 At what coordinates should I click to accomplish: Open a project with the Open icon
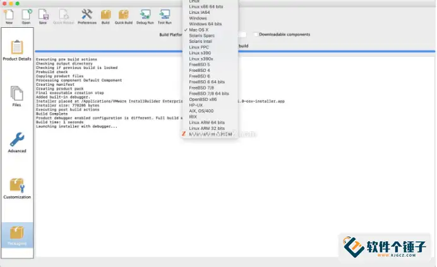click(x=27, y=16)
